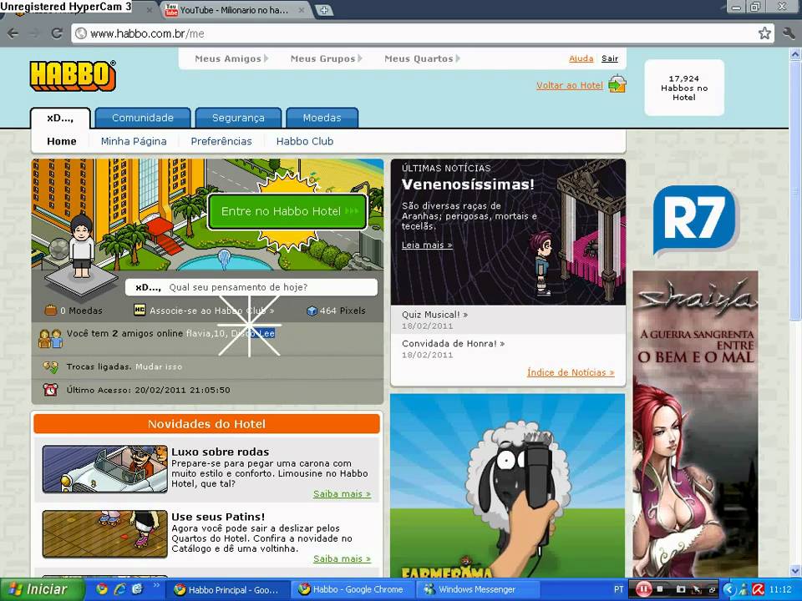Screen dimensions: 802x601
Task: Click the Índice de Notícias link
Action: [x=571, y=372]
